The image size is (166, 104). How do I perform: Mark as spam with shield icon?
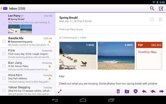point(135,91)
